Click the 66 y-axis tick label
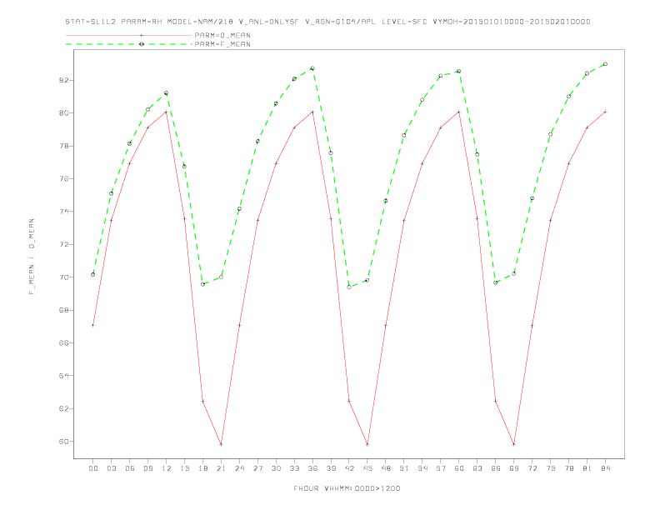 click(x=64, y=343)
